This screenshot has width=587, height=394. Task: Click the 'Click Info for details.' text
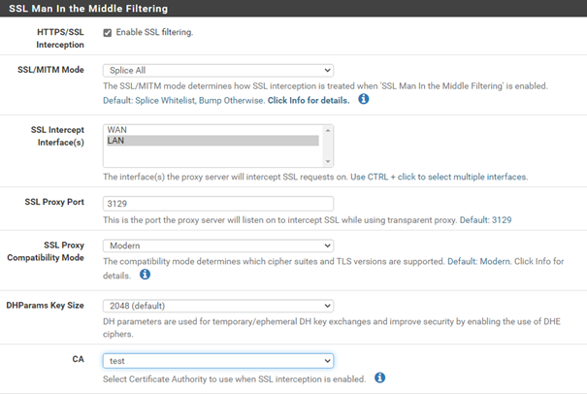tap(309, 100)
